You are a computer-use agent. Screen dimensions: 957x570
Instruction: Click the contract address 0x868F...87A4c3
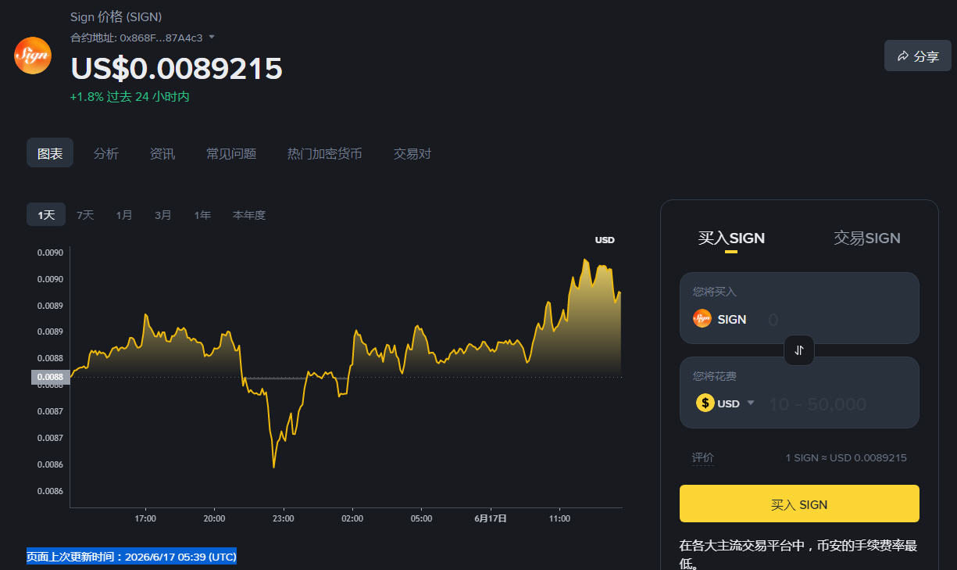coord(161,38)
